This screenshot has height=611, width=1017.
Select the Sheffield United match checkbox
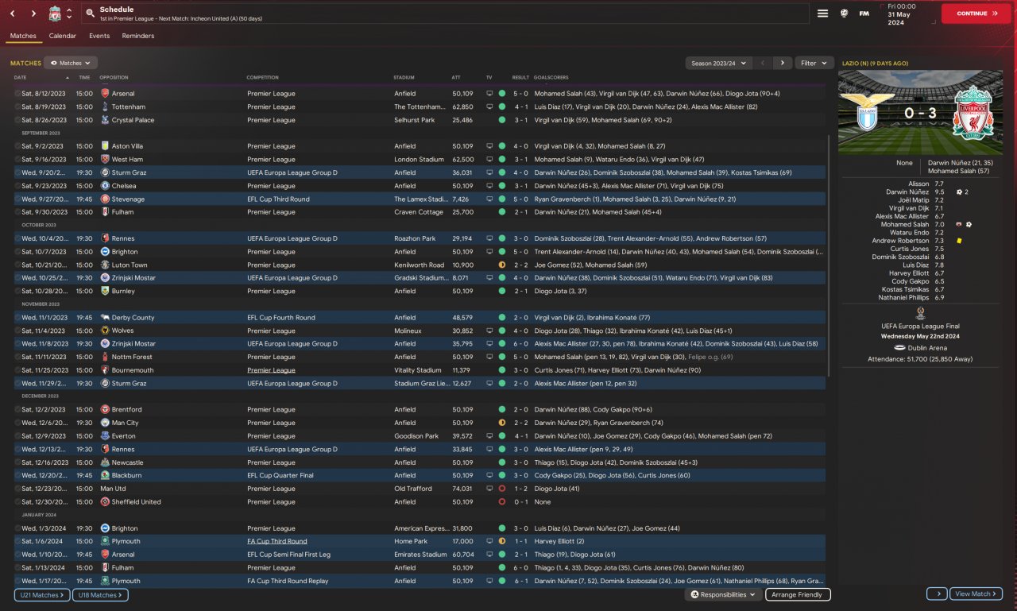17,502
